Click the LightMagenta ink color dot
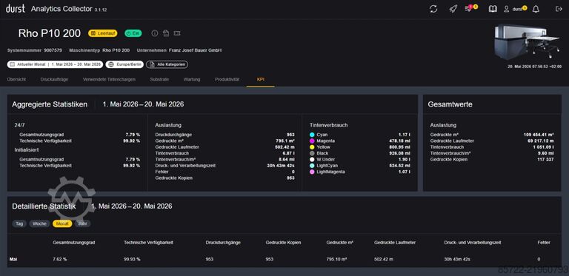The height and width of the screenshot is (276, 569). tap(312, 172)
